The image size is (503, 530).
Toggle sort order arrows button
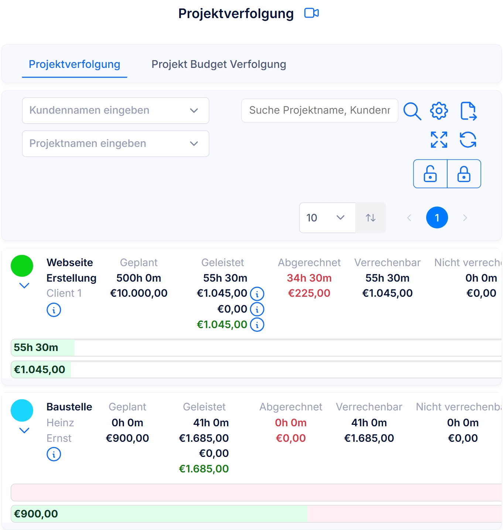point(371,218)
